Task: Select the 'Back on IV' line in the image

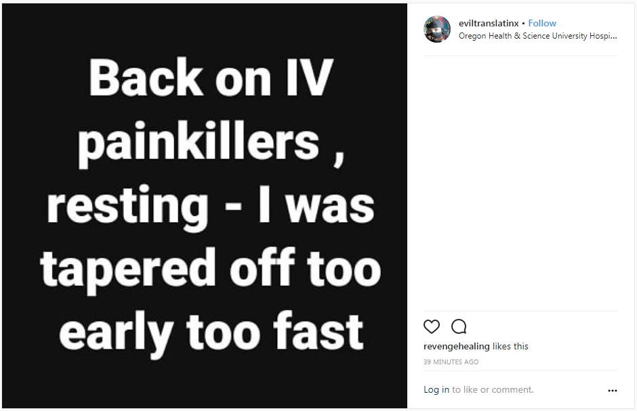Action: pos(211,77)
